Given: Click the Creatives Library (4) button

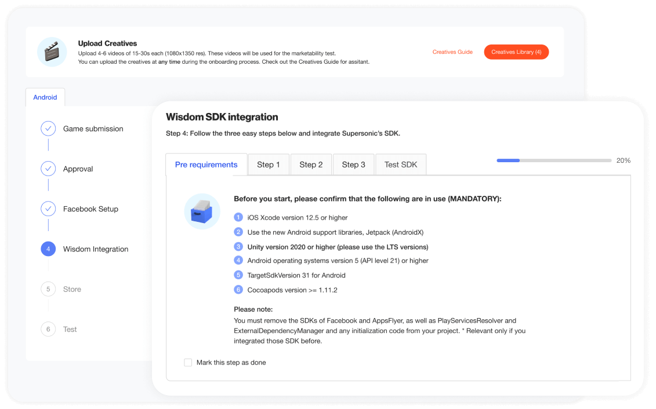Looking at the screenshot, I should point(516,52).
